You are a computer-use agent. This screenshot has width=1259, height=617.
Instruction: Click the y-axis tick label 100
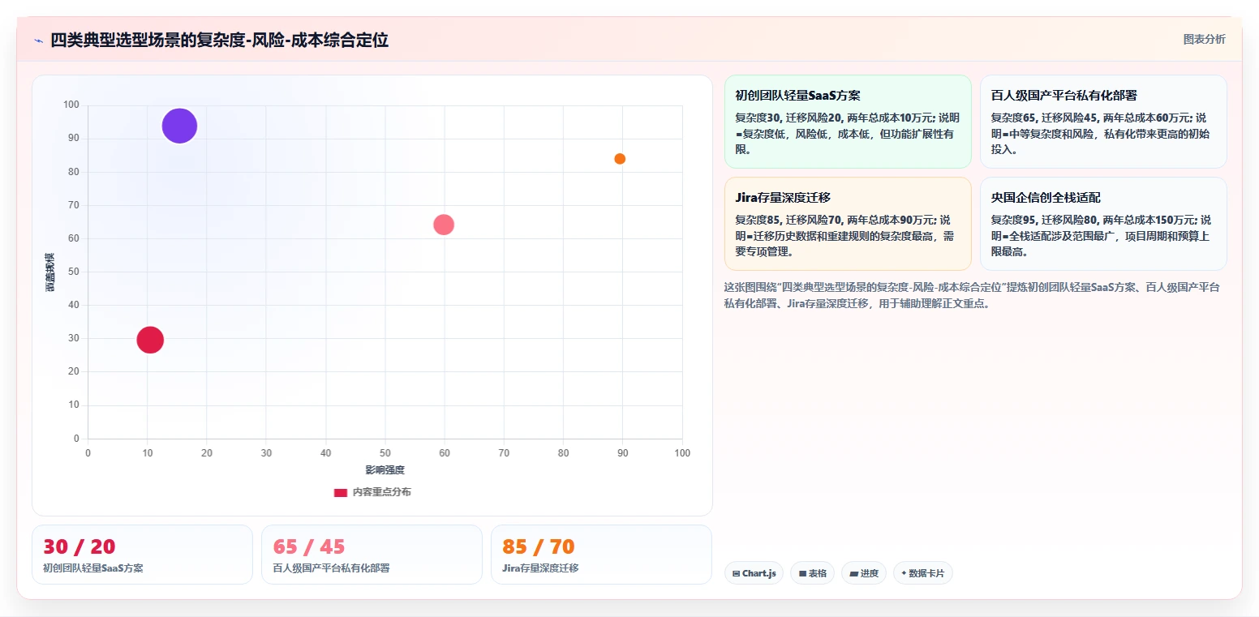71,105
